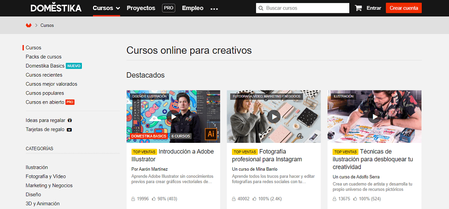Click the gift icon beside Ideas para regalar
This screenshot has height=209, width=449.
[x=69, y=120]
